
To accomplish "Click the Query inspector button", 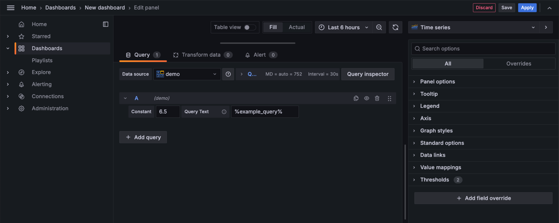I will (368, 74).
